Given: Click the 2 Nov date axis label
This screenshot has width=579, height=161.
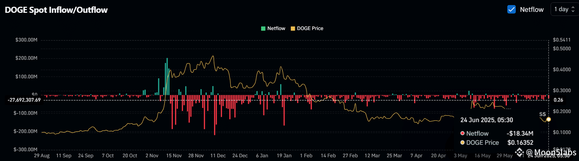Looking at the screenshot, I should [x=152, y=156].
